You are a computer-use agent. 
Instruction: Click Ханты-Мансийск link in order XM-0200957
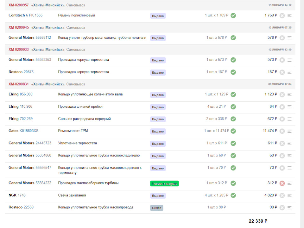(48, 5)
